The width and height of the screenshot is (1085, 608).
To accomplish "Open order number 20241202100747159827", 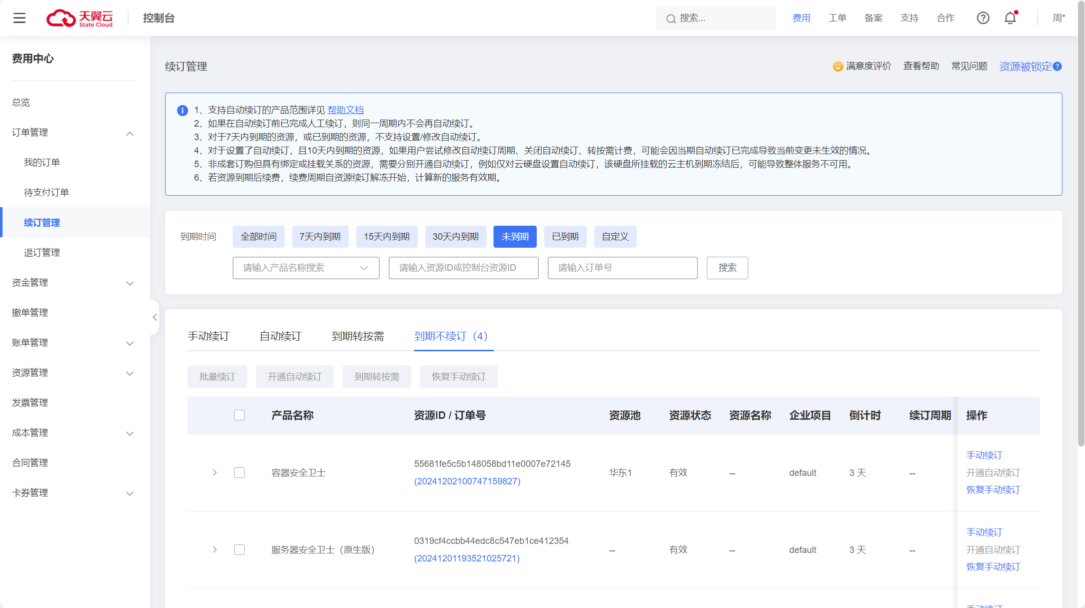I will tap(467, 481).
